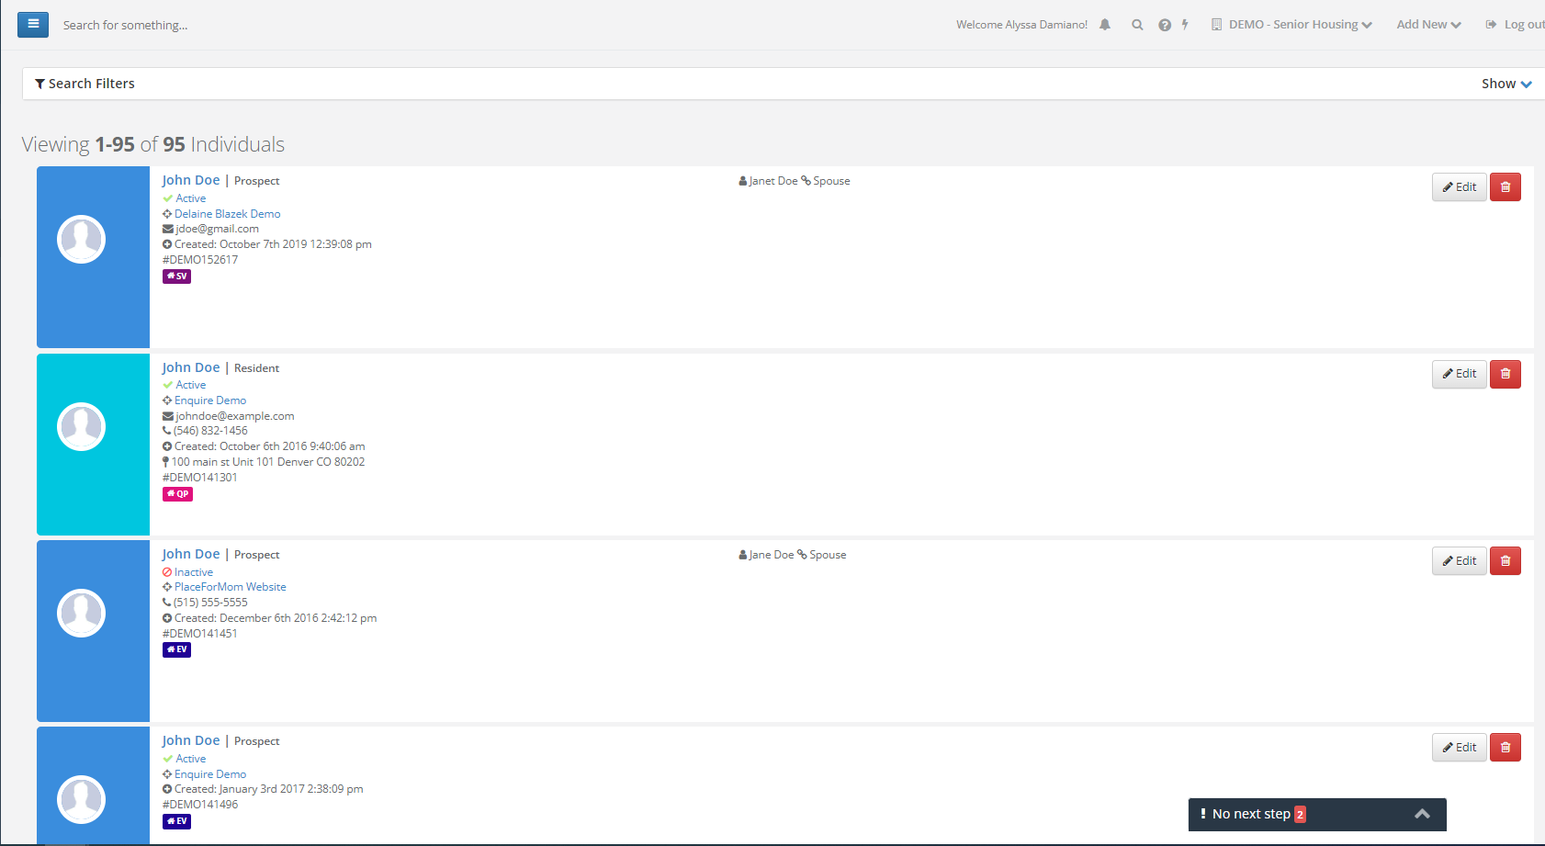Click the EV tag under #DEMO141496
Screen dimensions: 1545x846
(176, 821)
